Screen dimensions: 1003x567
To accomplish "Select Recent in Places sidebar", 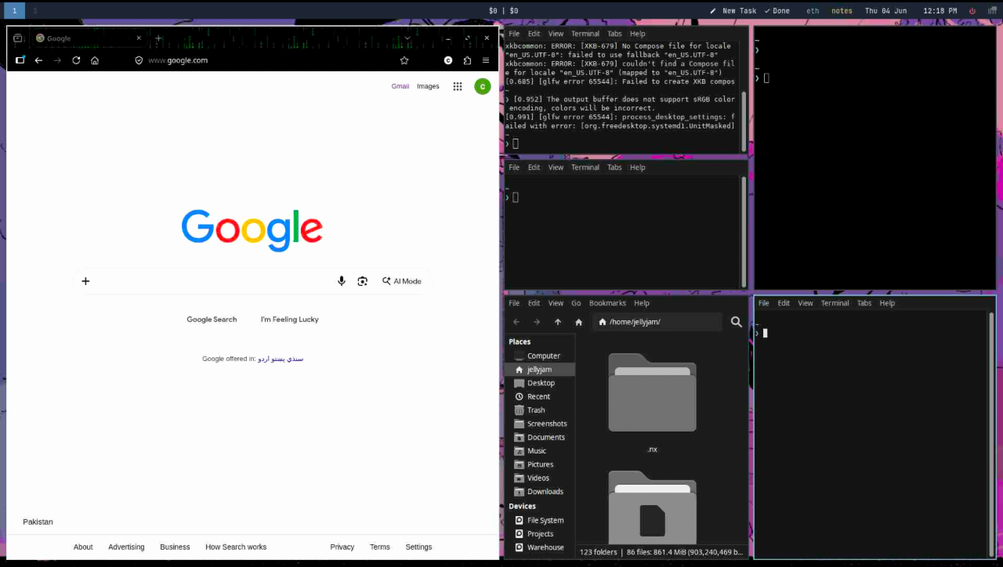I will (540, 397).
